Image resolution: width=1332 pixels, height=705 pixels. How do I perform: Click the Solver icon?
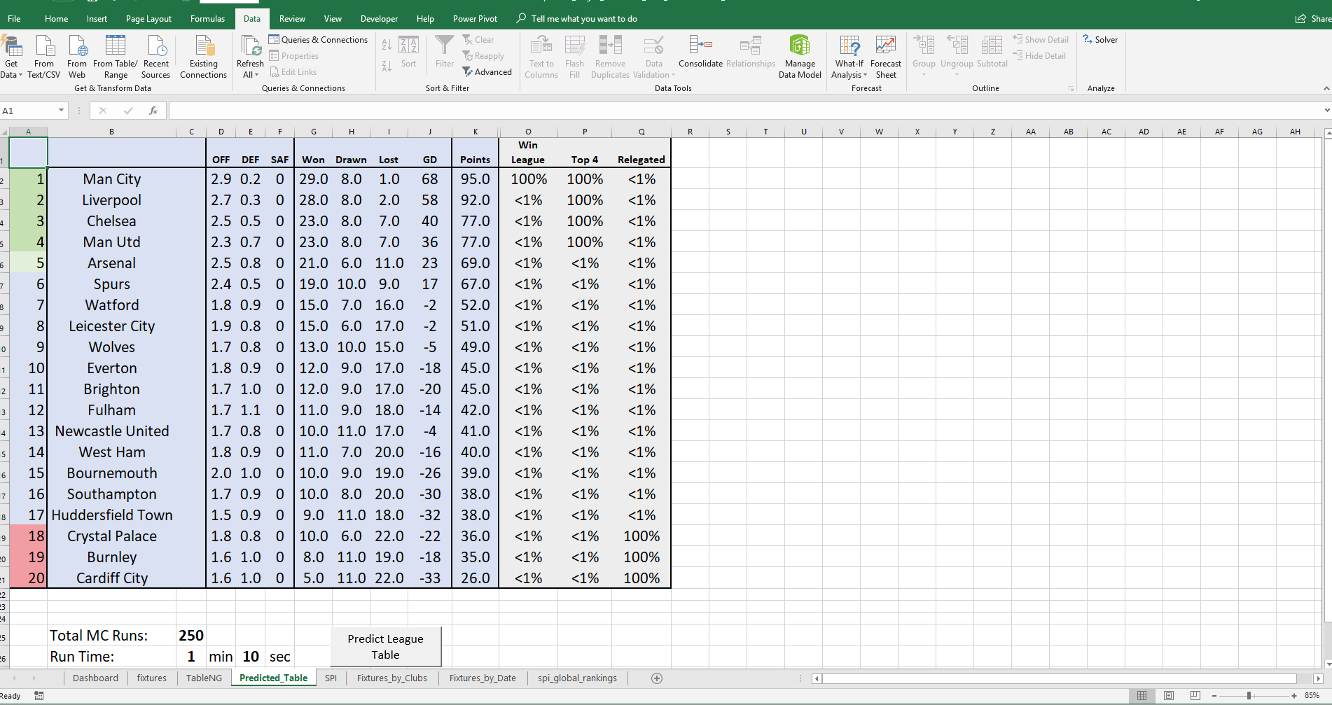1100,40
